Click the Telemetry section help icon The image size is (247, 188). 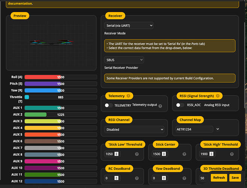coord(128,96)
